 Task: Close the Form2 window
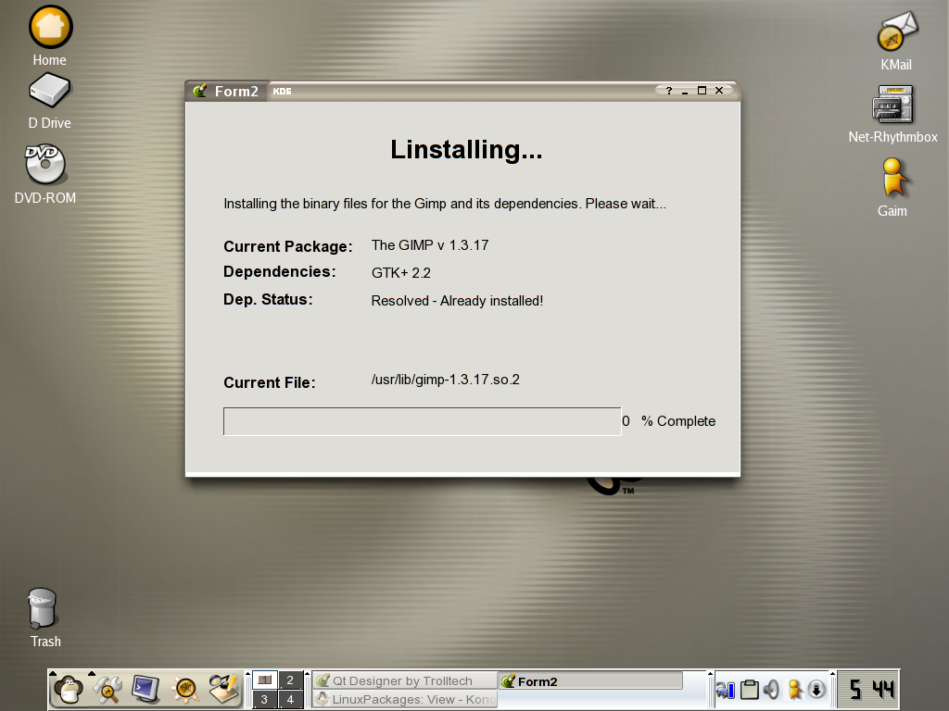click(719, 91)
